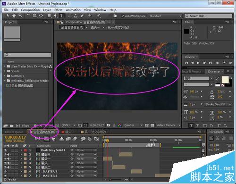The height and width of the screenshot is (184, 236).
Task: Hide the Dark Gray Solid 1 layer
Action: (6, 150)
